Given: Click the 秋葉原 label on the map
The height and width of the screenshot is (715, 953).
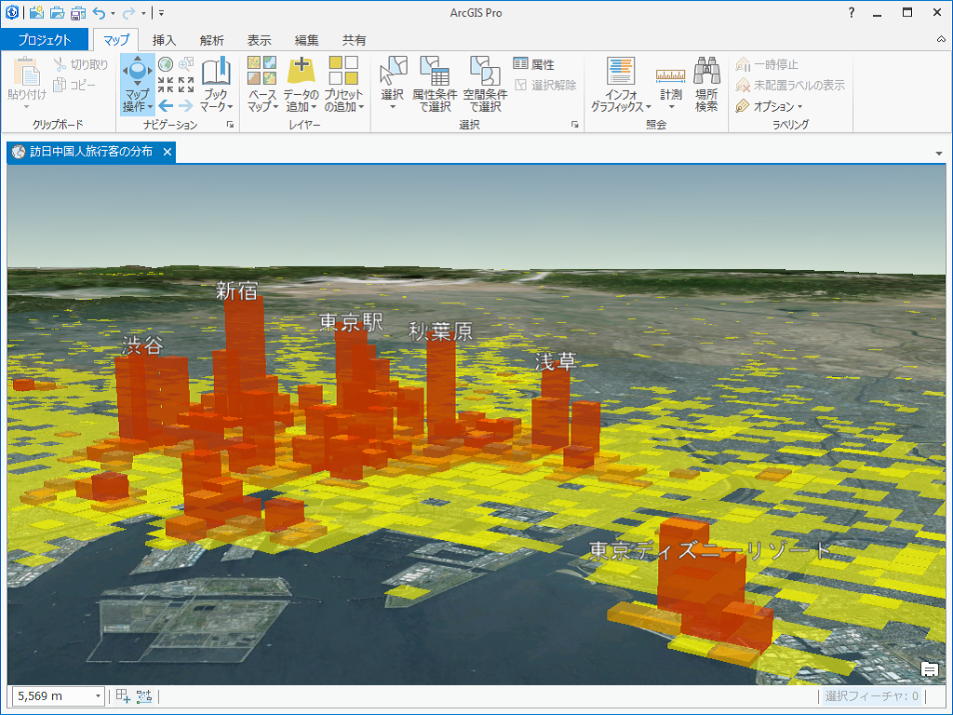Looking at the screenshot, I should point(440,331).
